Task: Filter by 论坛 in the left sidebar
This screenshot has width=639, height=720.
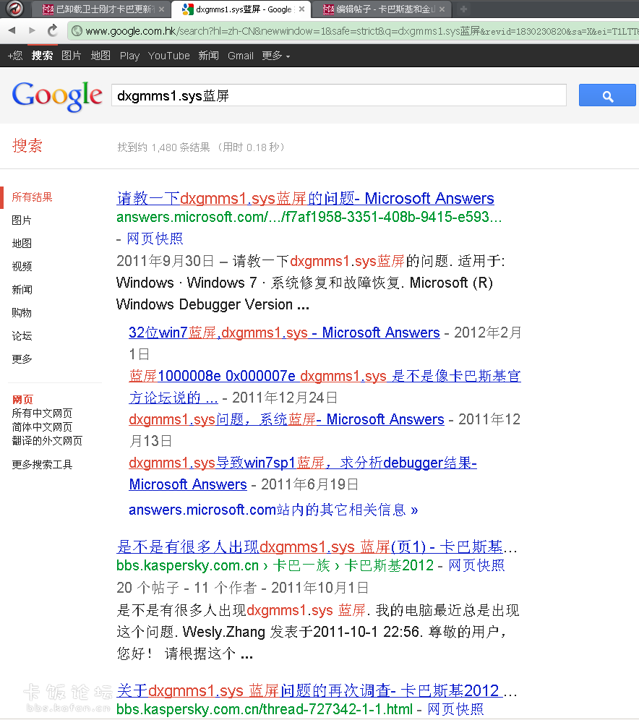Action: [22, 335]
